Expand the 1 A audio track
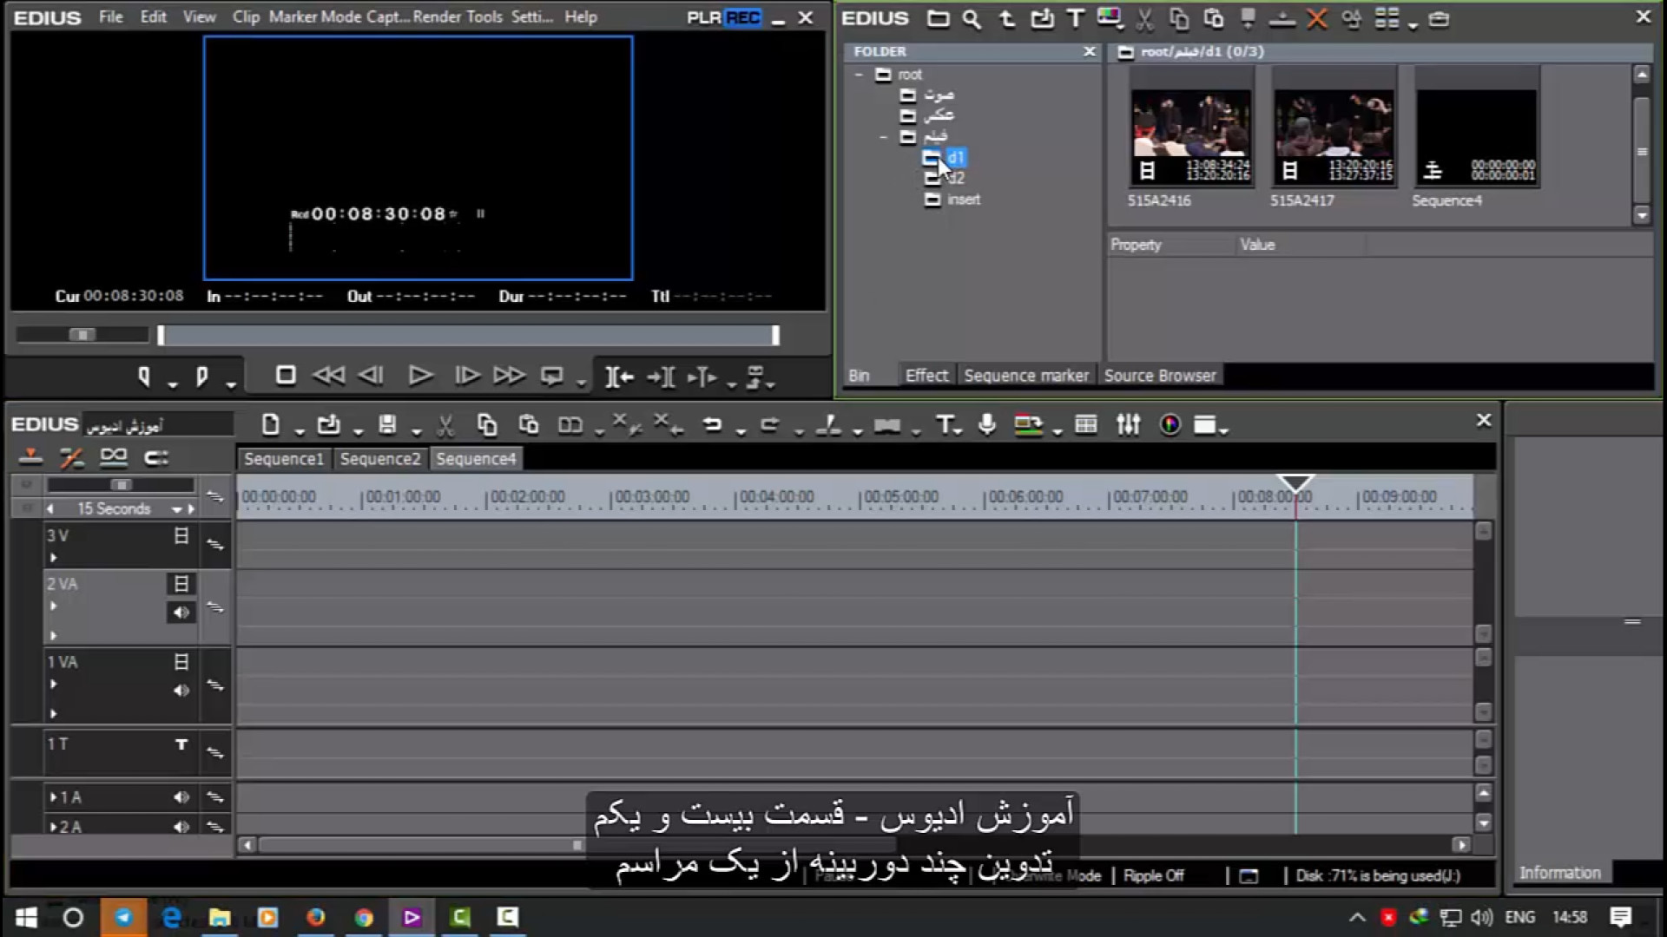The image size is (1667, 937). pyautogui.click(x=53, y=797)
